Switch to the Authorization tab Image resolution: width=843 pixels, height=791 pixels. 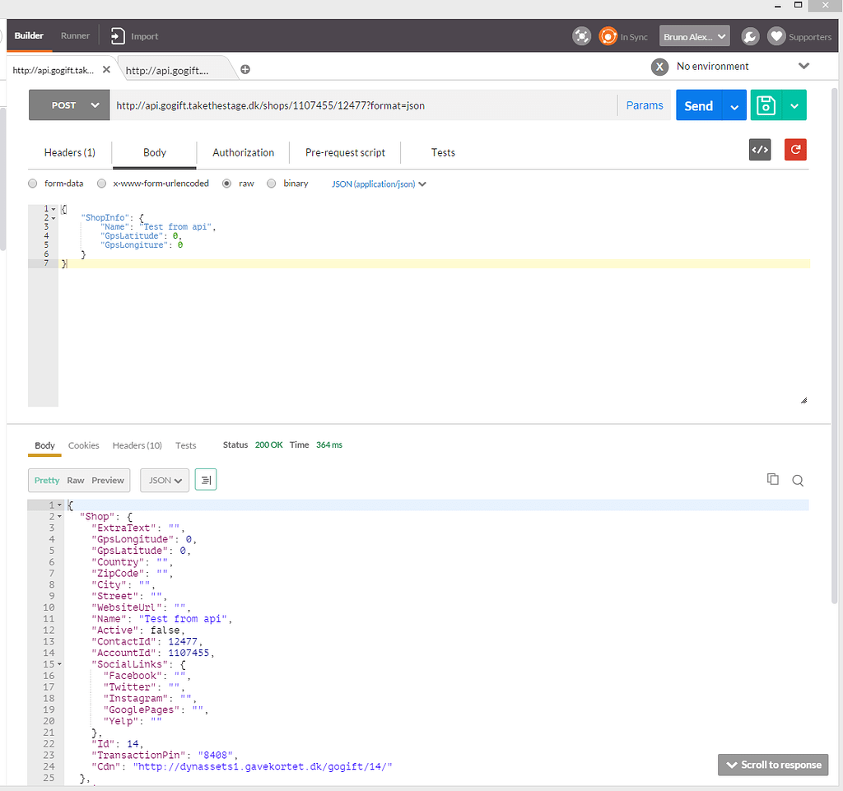[243, 152]
